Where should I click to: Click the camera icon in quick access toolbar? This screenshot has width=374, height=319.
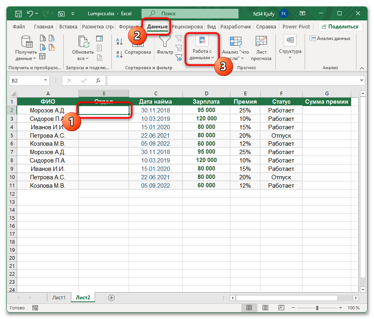coord(62,14)
